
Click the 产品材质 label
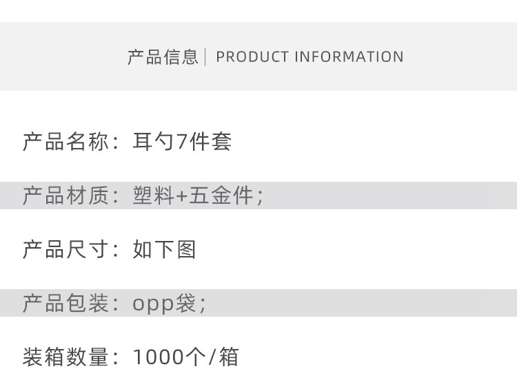coord(65,196)
